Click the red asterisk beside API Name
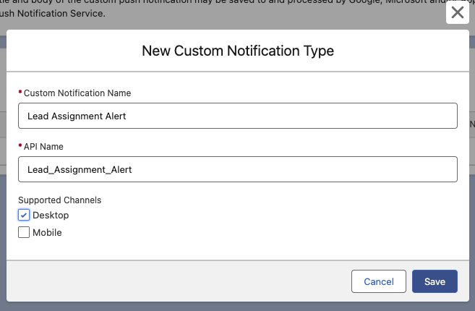 coord(20,147)
